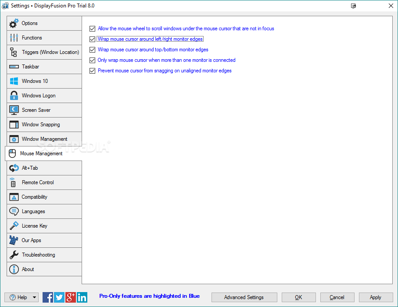Click the Taskbar bar icon
The height and width of the screenshot is (307, 398).
click(x=14, y=67)
